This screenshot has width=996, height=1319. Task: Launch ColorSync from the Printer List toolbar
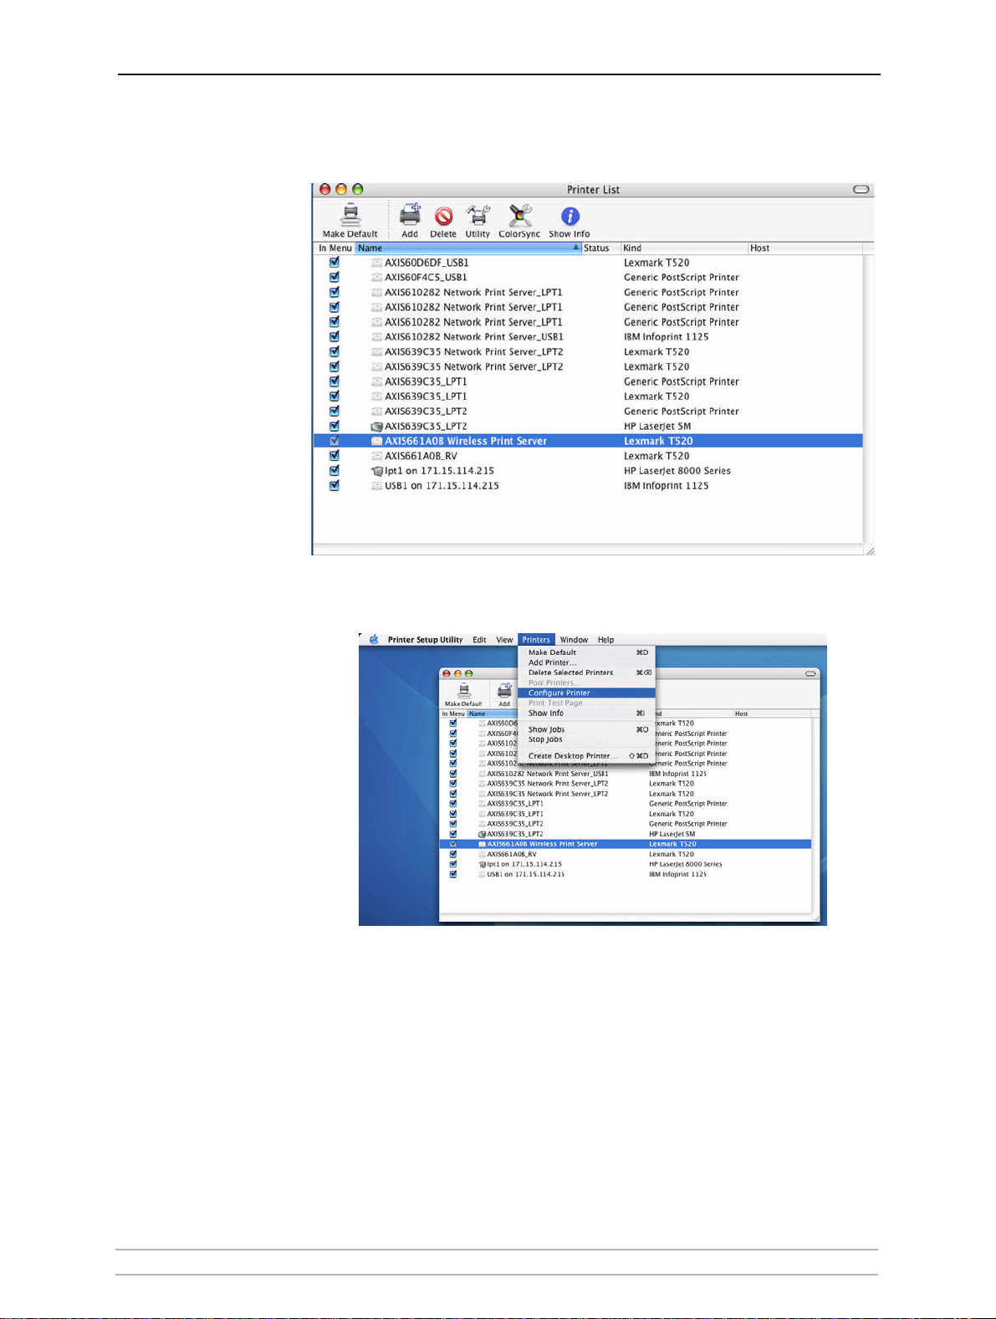(x=520, y=216)
